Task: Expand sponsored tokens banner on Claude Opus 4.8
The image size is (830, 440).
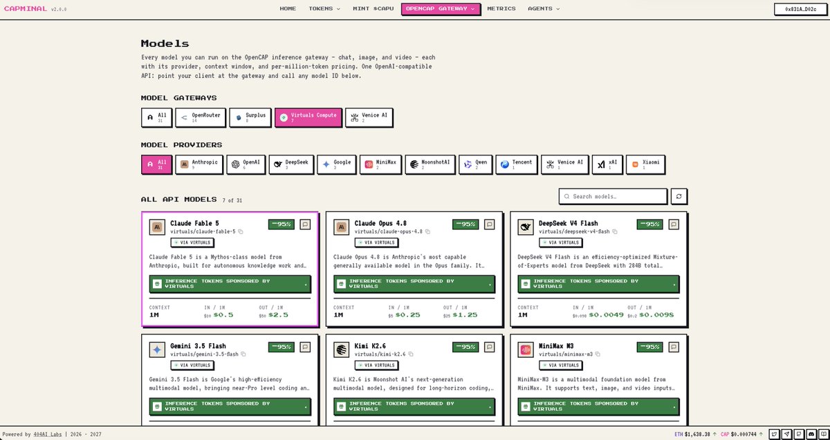Action: pyautogui.click(x=414, y=284)
